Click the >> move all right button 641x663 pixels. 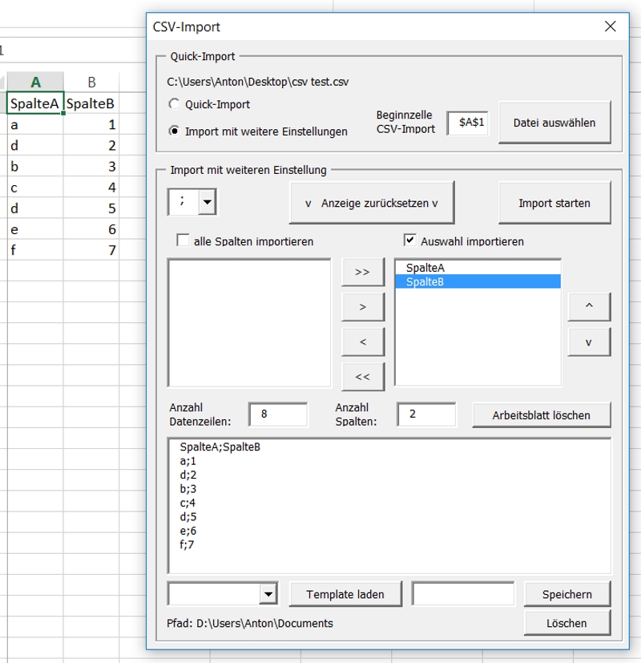tap(362, 272)
